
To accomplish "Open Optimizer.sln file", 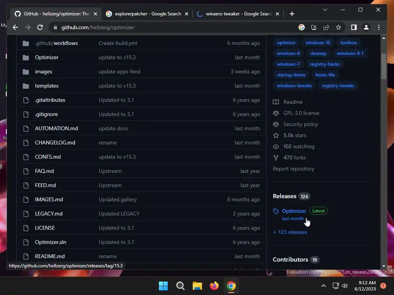I will point(50,242).
